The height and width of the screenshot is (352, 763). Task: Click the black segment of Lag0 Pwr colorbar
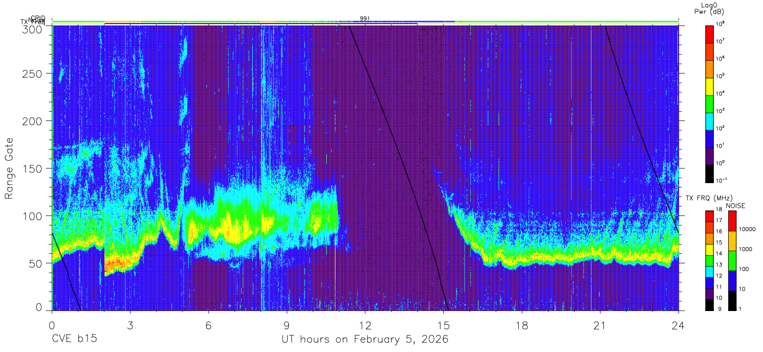click(x=709, y=174)
